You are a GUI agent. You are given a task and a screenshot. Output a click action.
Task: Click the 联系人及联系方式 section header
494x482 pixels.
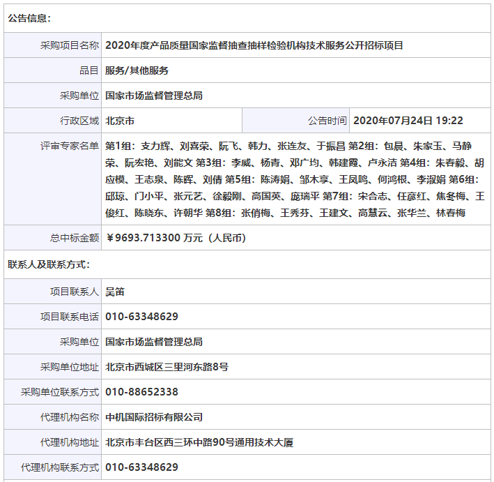[x=49, y=264]
